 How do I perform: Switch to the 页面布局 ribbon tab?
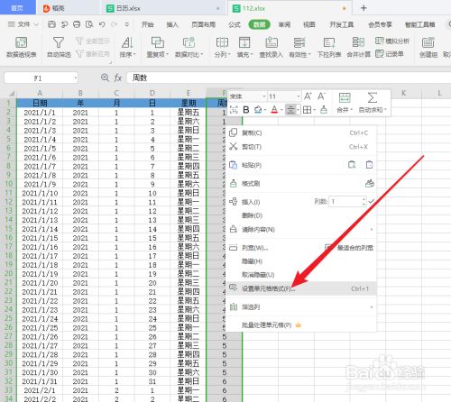click(x=204, y=24)
